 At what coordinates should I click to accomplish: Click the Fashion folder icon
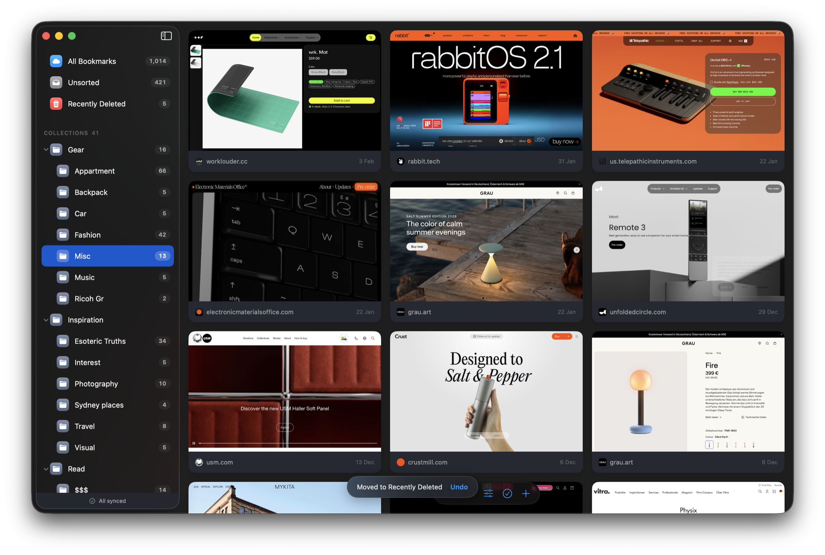coord(63,235)
